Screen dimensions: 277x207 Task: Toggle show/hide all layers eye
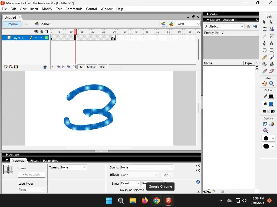pos(36,32)
